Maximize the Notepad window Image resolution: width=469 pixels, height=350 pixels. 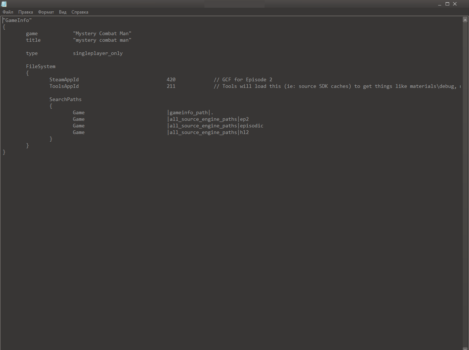[x=447, y=4]
